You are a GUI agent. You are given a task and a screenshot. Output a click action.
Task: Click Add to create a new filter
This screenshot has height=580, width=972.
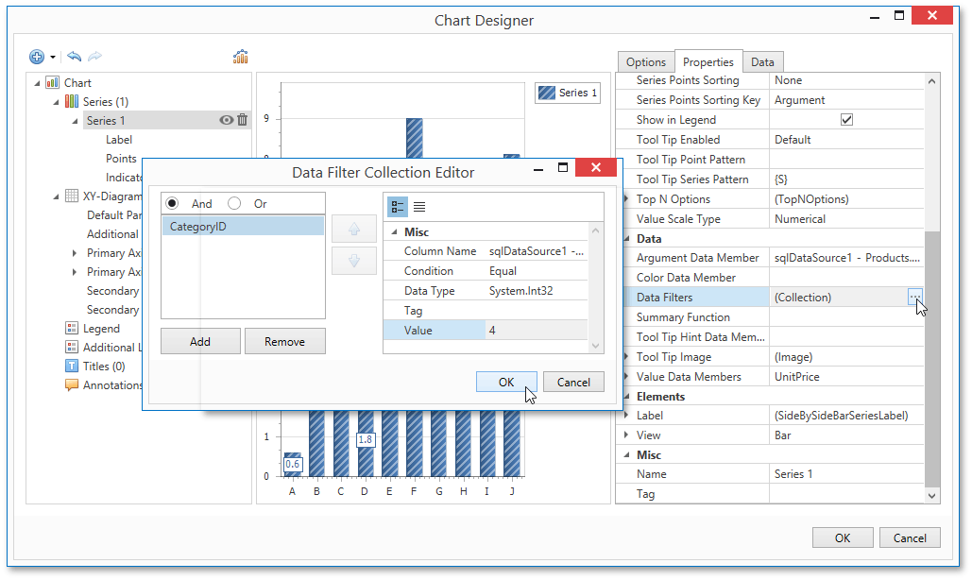[199, 340]
